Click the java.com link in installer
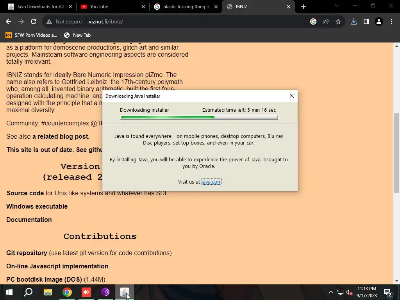400x300 pixels. click(211, 182)
